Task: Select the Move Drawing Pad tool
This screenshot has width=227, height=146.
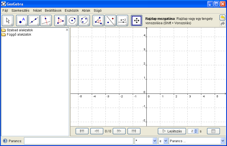Action: coord(137,21)
